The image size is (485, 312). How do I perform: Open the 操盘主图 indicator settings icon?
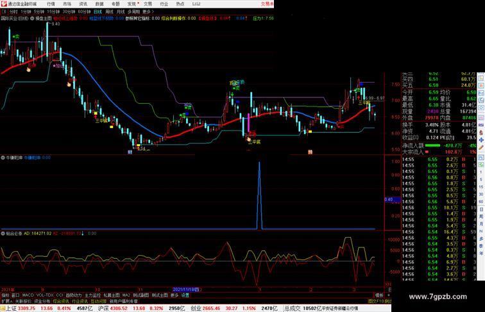[32, 19]
